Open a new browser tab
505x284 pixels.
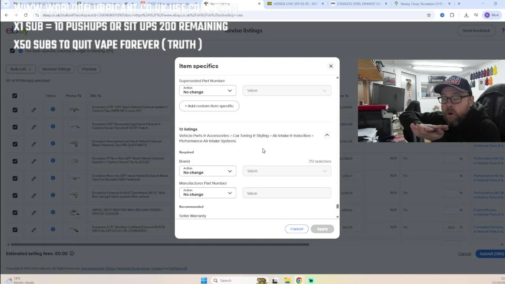point(459,4)
